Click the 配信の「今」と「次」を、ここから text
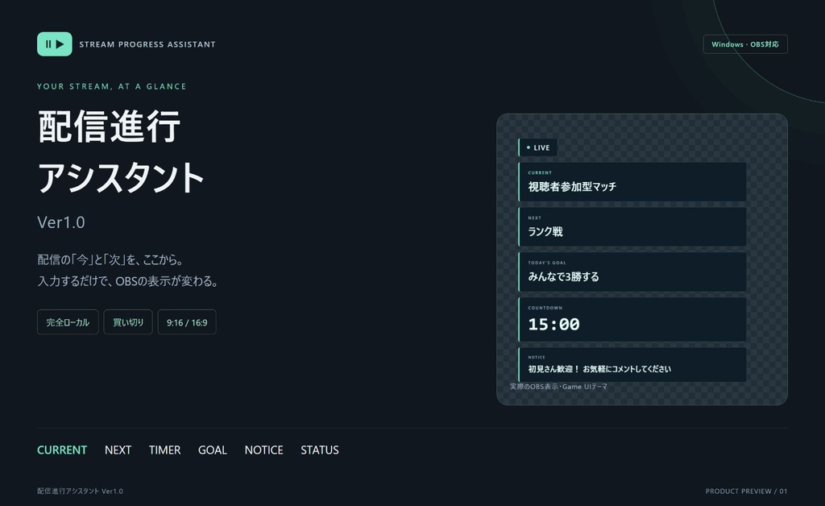Image resolution: width=825 pixels, height=506 pixels. point(110,259)
